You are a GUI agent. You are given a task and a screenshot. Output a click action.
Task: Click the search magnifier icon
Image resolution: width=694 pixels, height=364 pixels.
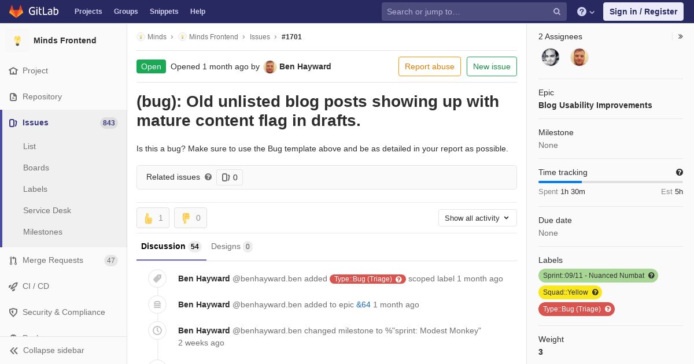tap(557, 12)
